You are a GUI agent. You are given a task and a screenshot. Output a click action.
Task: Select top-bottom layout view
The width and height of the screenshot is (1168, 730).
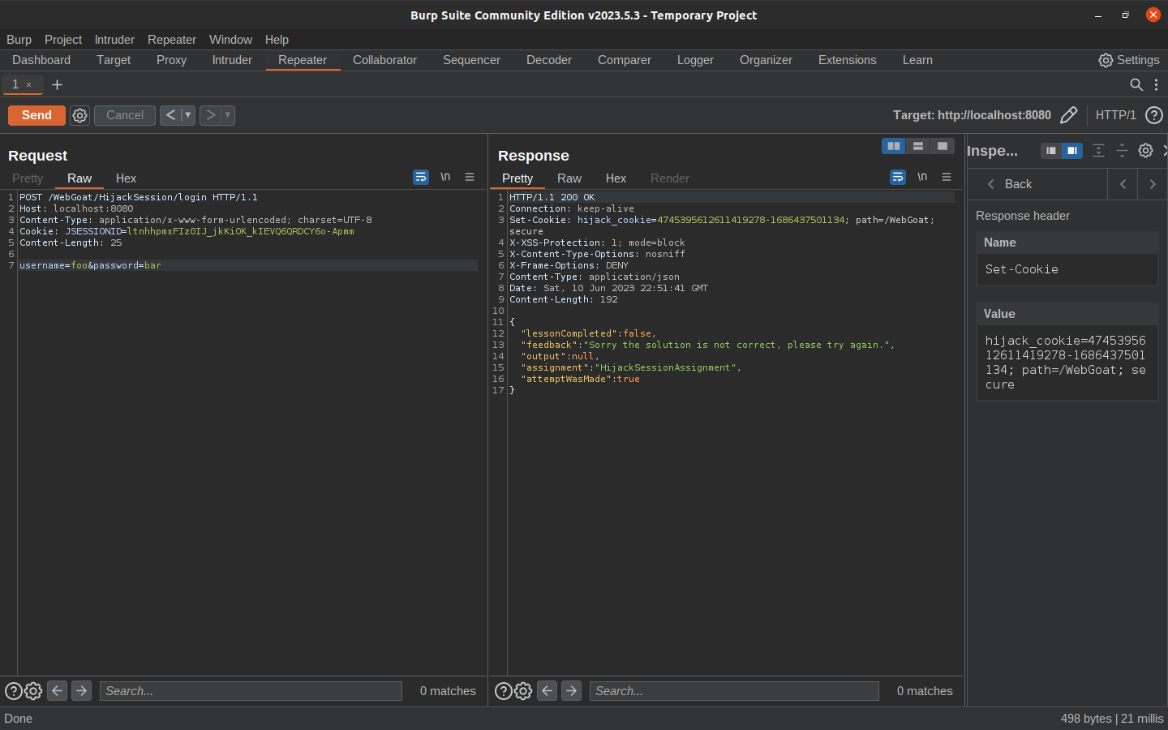click(918, 146)
